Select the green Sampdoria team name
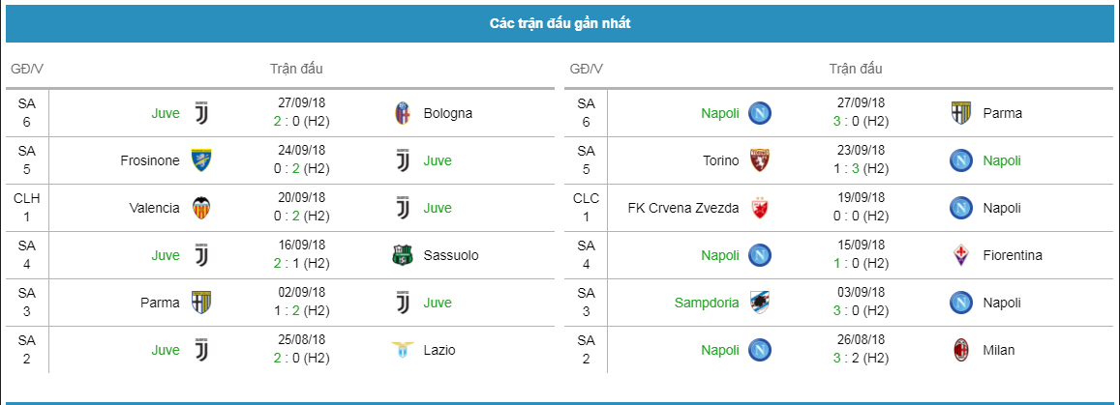1120x405 pixels. point(707,304)
